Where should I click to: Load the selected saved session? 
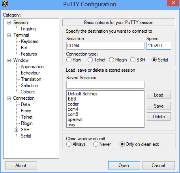point(159,95)
